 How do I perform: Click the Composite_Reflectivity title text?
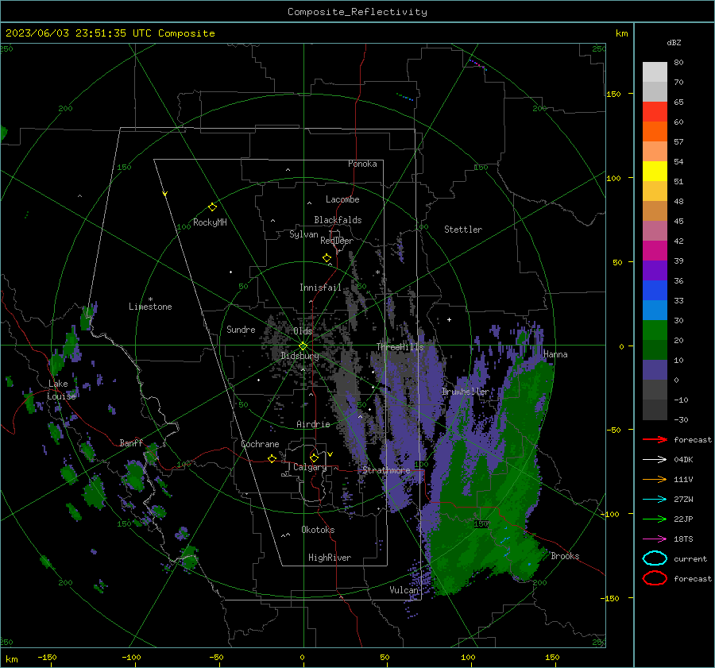click(357, 12)
